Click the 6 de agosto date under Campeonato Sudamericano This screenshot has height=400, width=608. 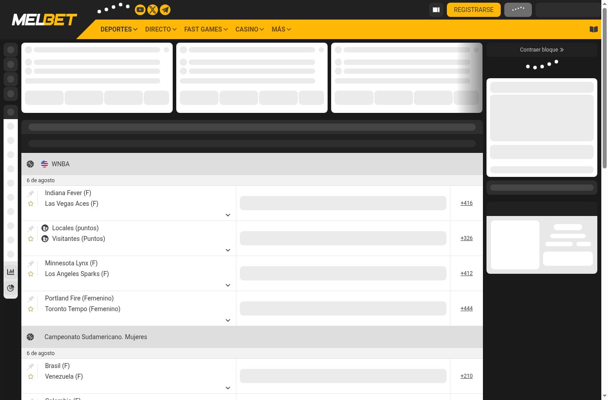[41, 353]
